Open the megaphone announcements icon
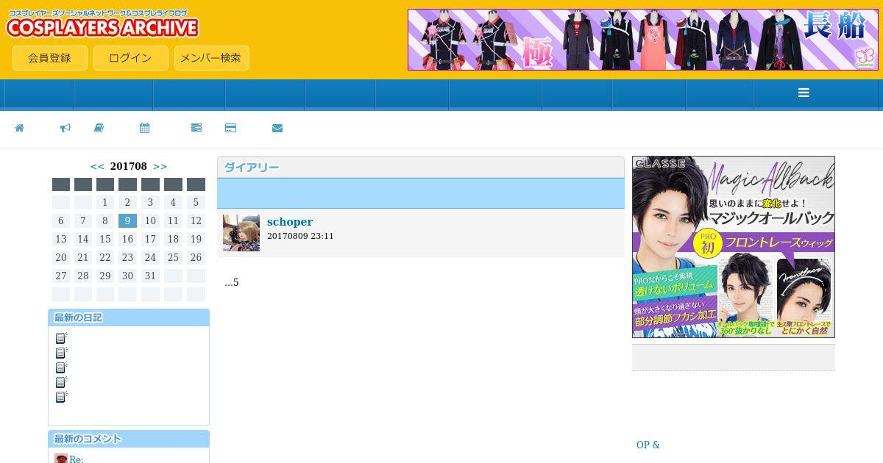883x463 pixels. (65, 128)
